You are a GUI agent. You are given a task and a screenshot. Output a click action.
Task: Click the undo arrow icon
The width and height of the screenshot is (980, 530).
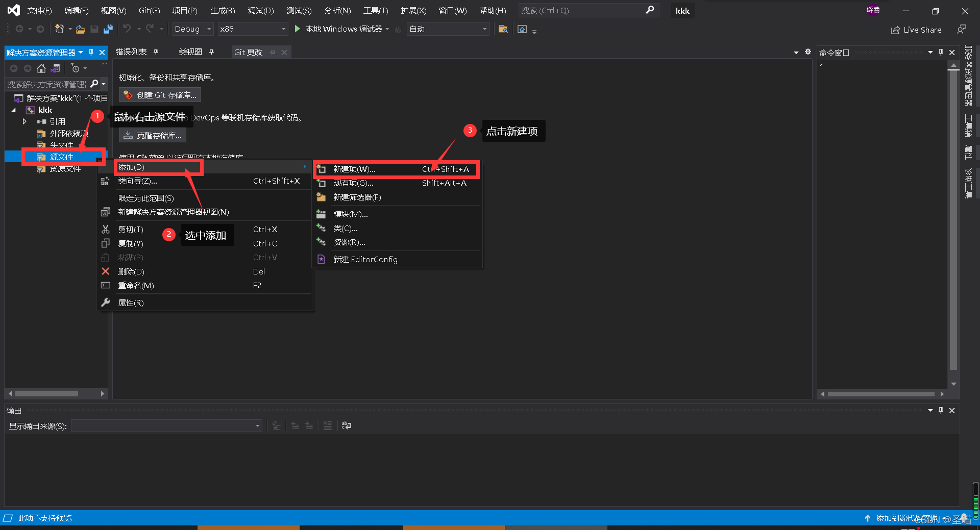click(x=127, y=29)
